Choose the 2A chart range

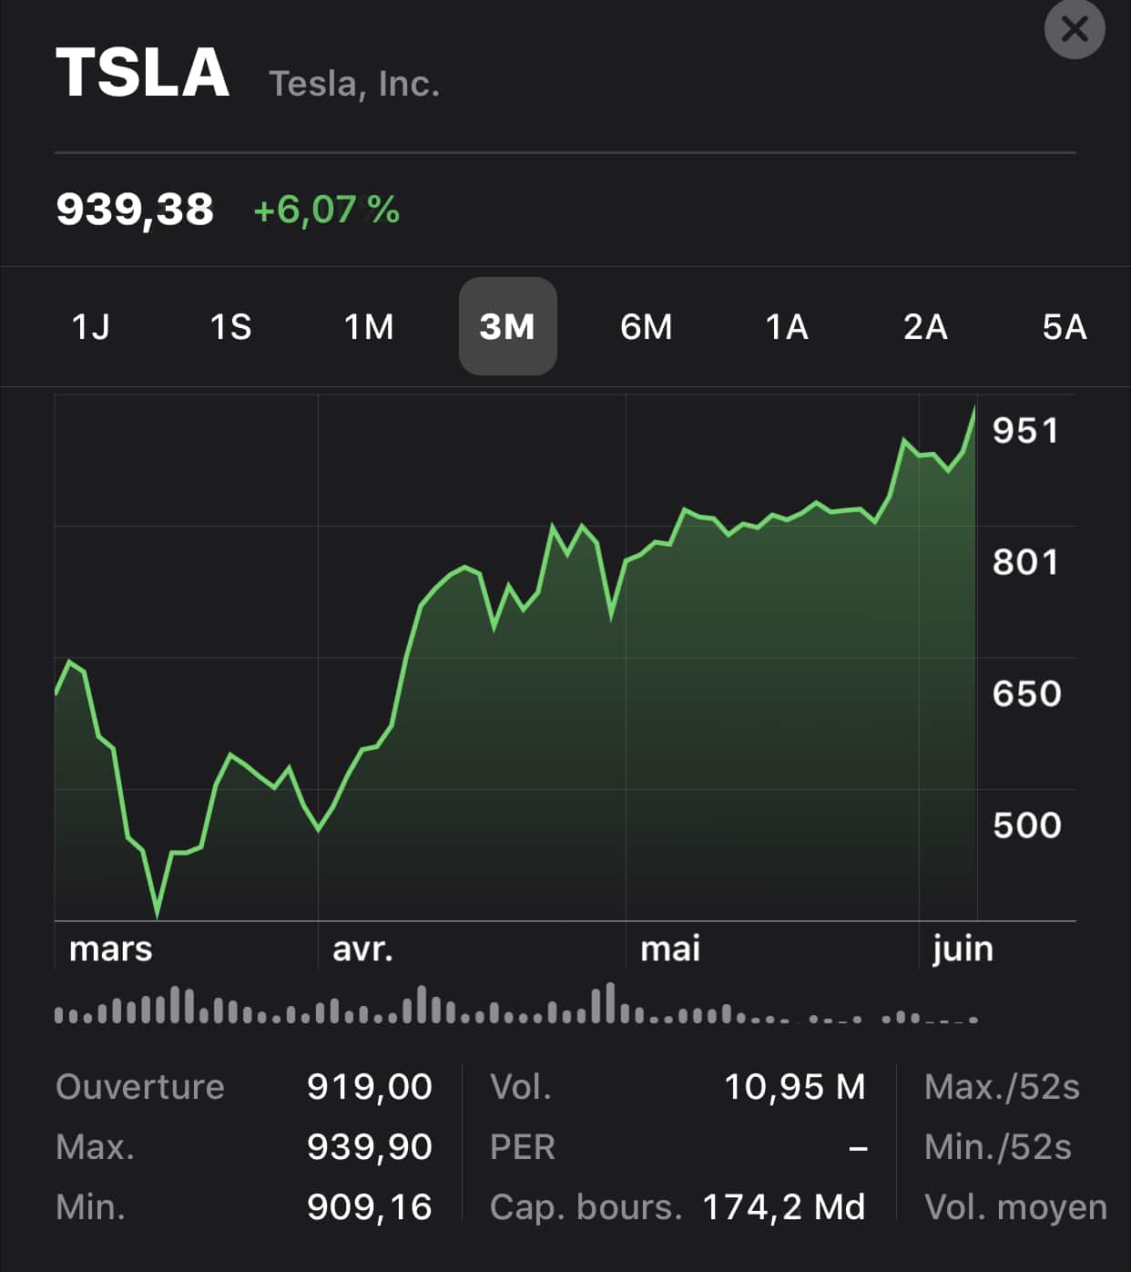point(925,326)
